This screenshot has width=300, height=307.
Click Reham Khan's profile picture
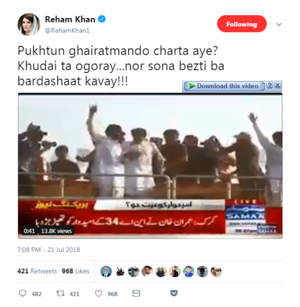click(29, 24)
